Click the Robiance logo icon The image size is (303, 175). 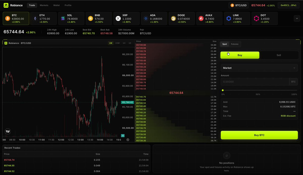coord(6,5)
